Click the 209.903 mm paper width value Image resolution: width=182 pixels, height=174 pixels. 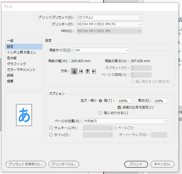81,61
